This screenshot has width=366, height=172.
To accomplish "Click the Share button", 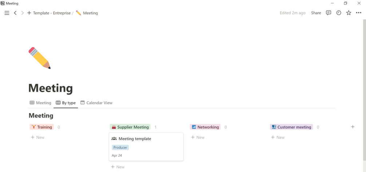I will 316,13.
